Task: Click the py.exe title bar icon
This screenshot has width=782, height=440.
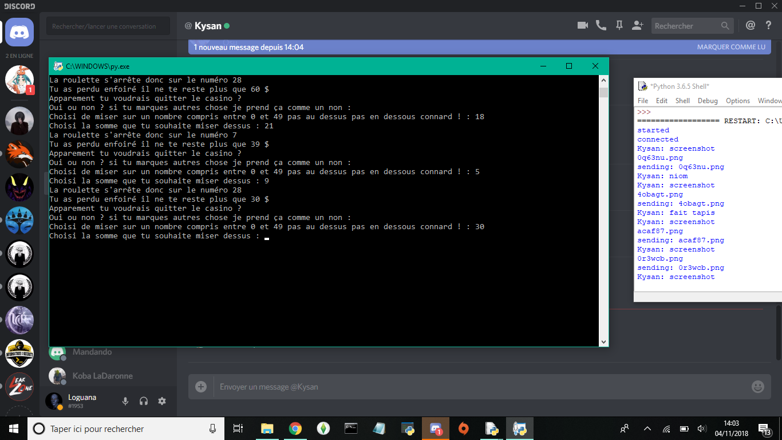Action: (x=58, y=66)
